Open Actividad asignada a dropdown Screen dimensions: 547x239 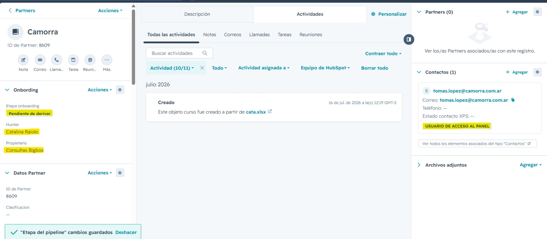pyautogui.click(x=264, y=68)
